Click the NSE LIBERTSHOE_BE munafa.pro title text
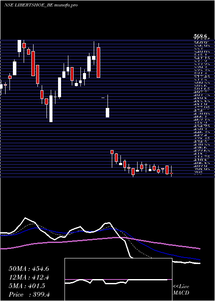The height and width of the screenshot is (301, 215). [x=41, y=5]
